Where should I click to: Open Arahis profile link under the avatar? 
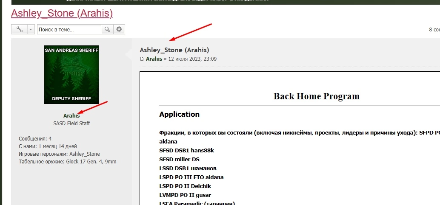[71, 115]
